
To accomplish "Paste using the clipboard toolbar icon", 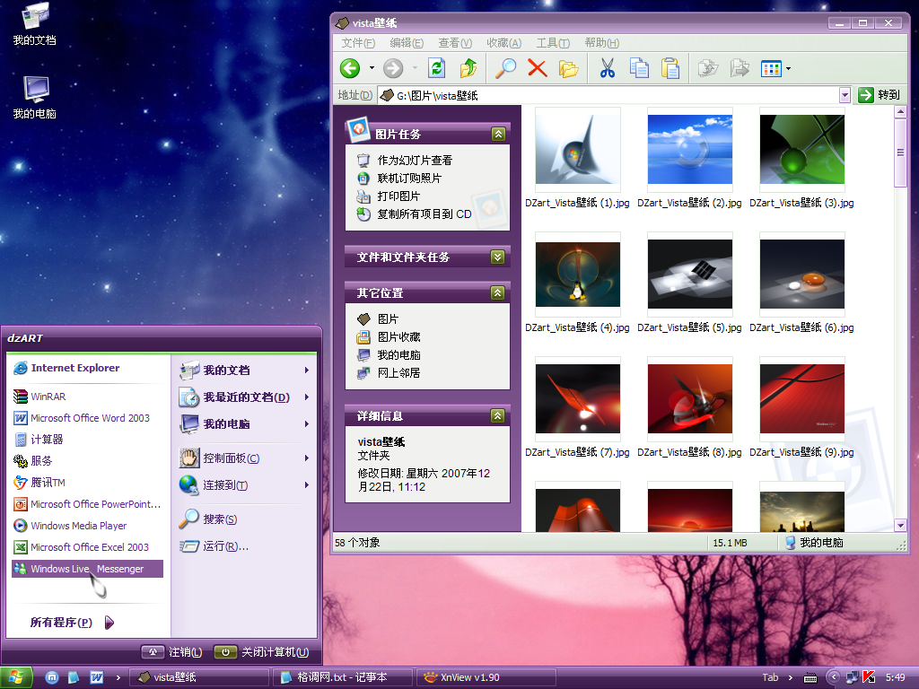I will tap(670, 68).
